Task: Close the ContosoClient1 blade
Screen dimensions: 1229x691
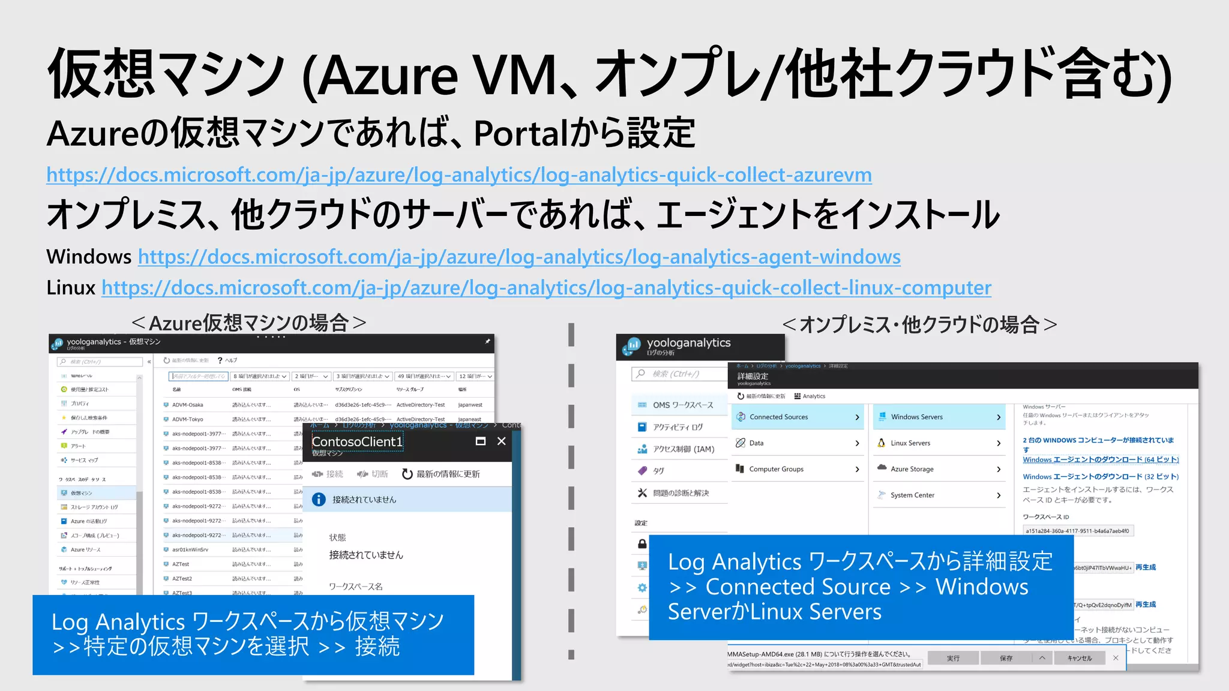Action: [x=502, y=441]
